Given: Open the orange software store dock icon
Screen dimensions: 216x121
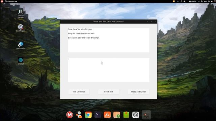Looking at the screenshot, I should point(107,115).
